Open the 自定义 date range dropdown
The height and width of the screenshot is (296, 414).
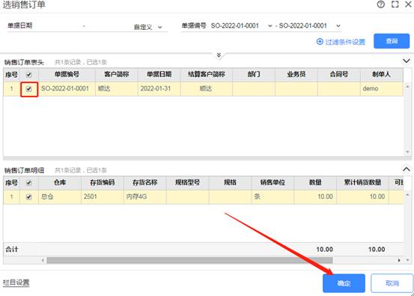pos(148,27)
